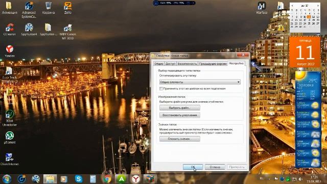Go to previous month in calendar gadget
This screenshot has height=184, width=327.
point(292,6)
